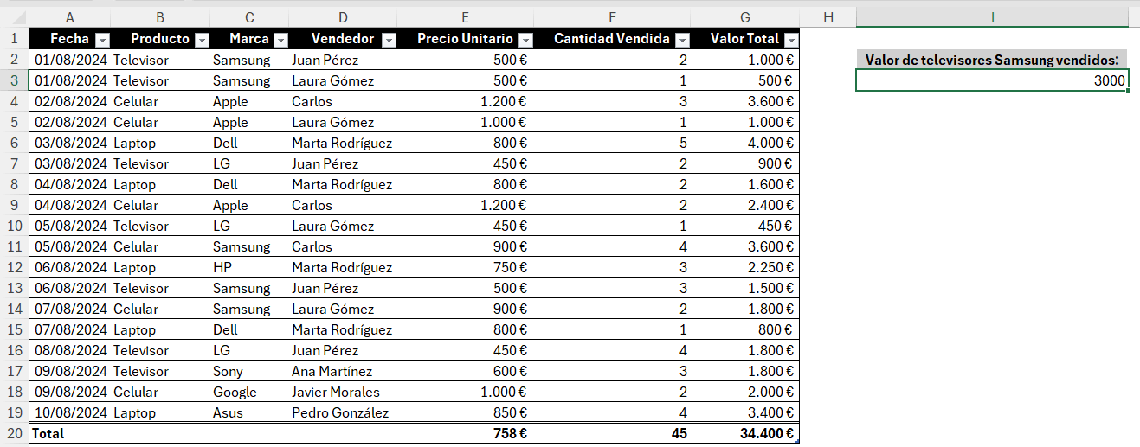The width and height of the screenshot is (1140, 447).
Task: Select the cell containing Pedro González
Action: tap(344, 412)
